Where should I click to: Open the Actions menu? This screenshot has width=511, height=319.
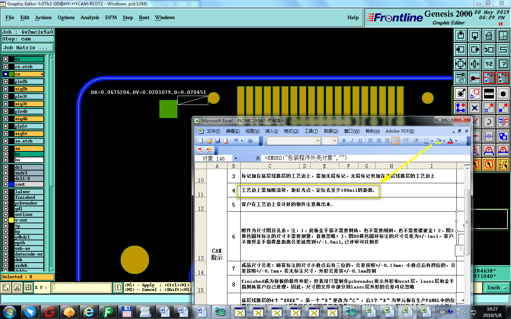tap(43, 17)
